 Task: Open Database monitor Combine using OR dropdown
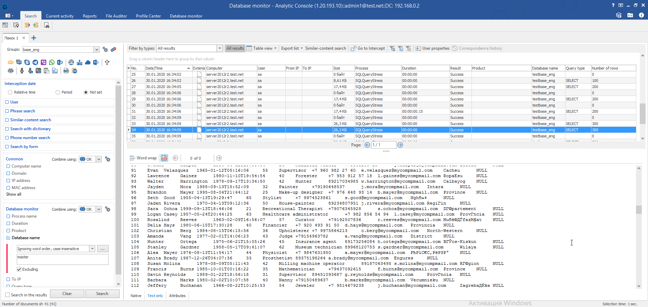click(x=99, y=209)
